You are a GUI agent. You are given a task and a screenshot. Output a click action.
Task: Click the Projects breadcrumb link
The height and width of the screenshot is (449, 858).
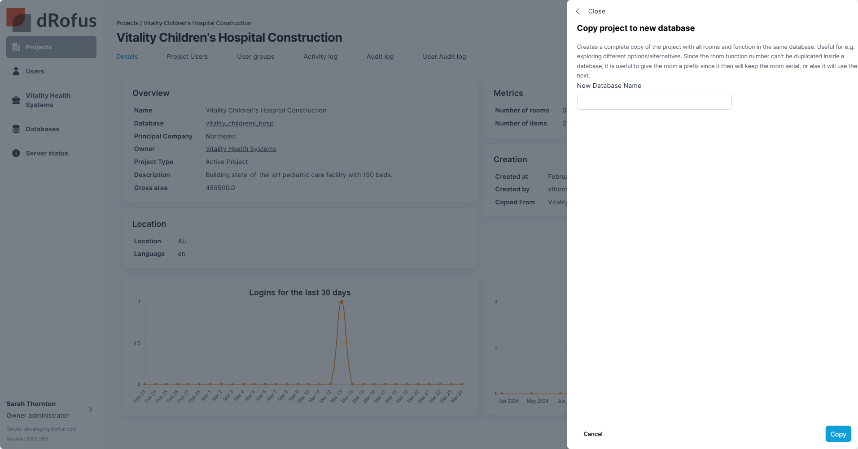click(127, 23)
